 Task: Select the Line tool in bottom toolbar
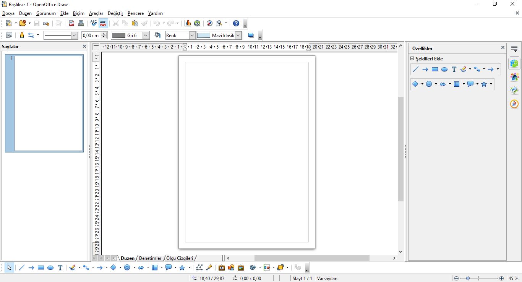tap(21, 267)
